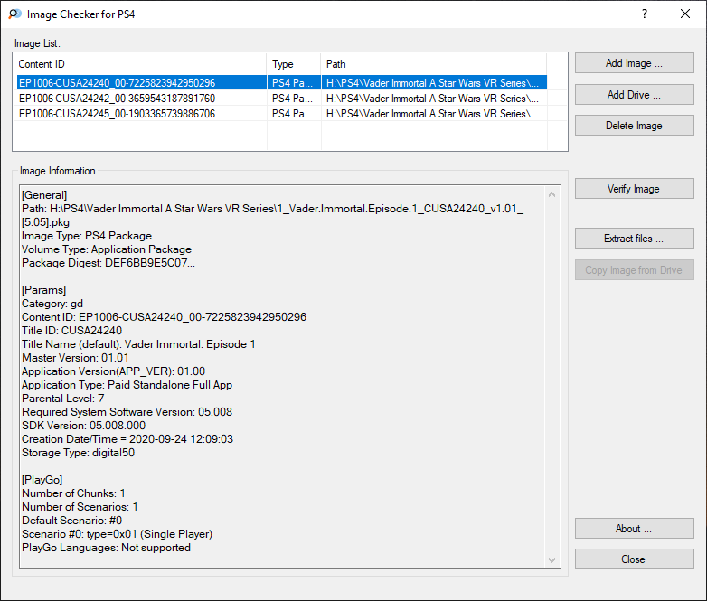Click the Image Type: PS4 Package line
This screenshot has width=707, height=601.
click(87, 236)
